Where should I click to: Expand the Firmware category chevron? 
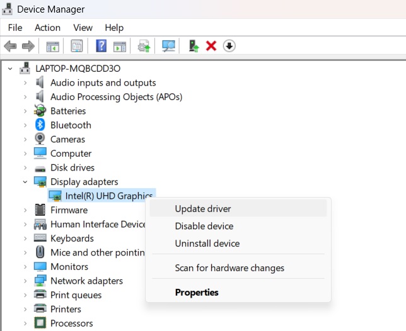pos(25,210)
